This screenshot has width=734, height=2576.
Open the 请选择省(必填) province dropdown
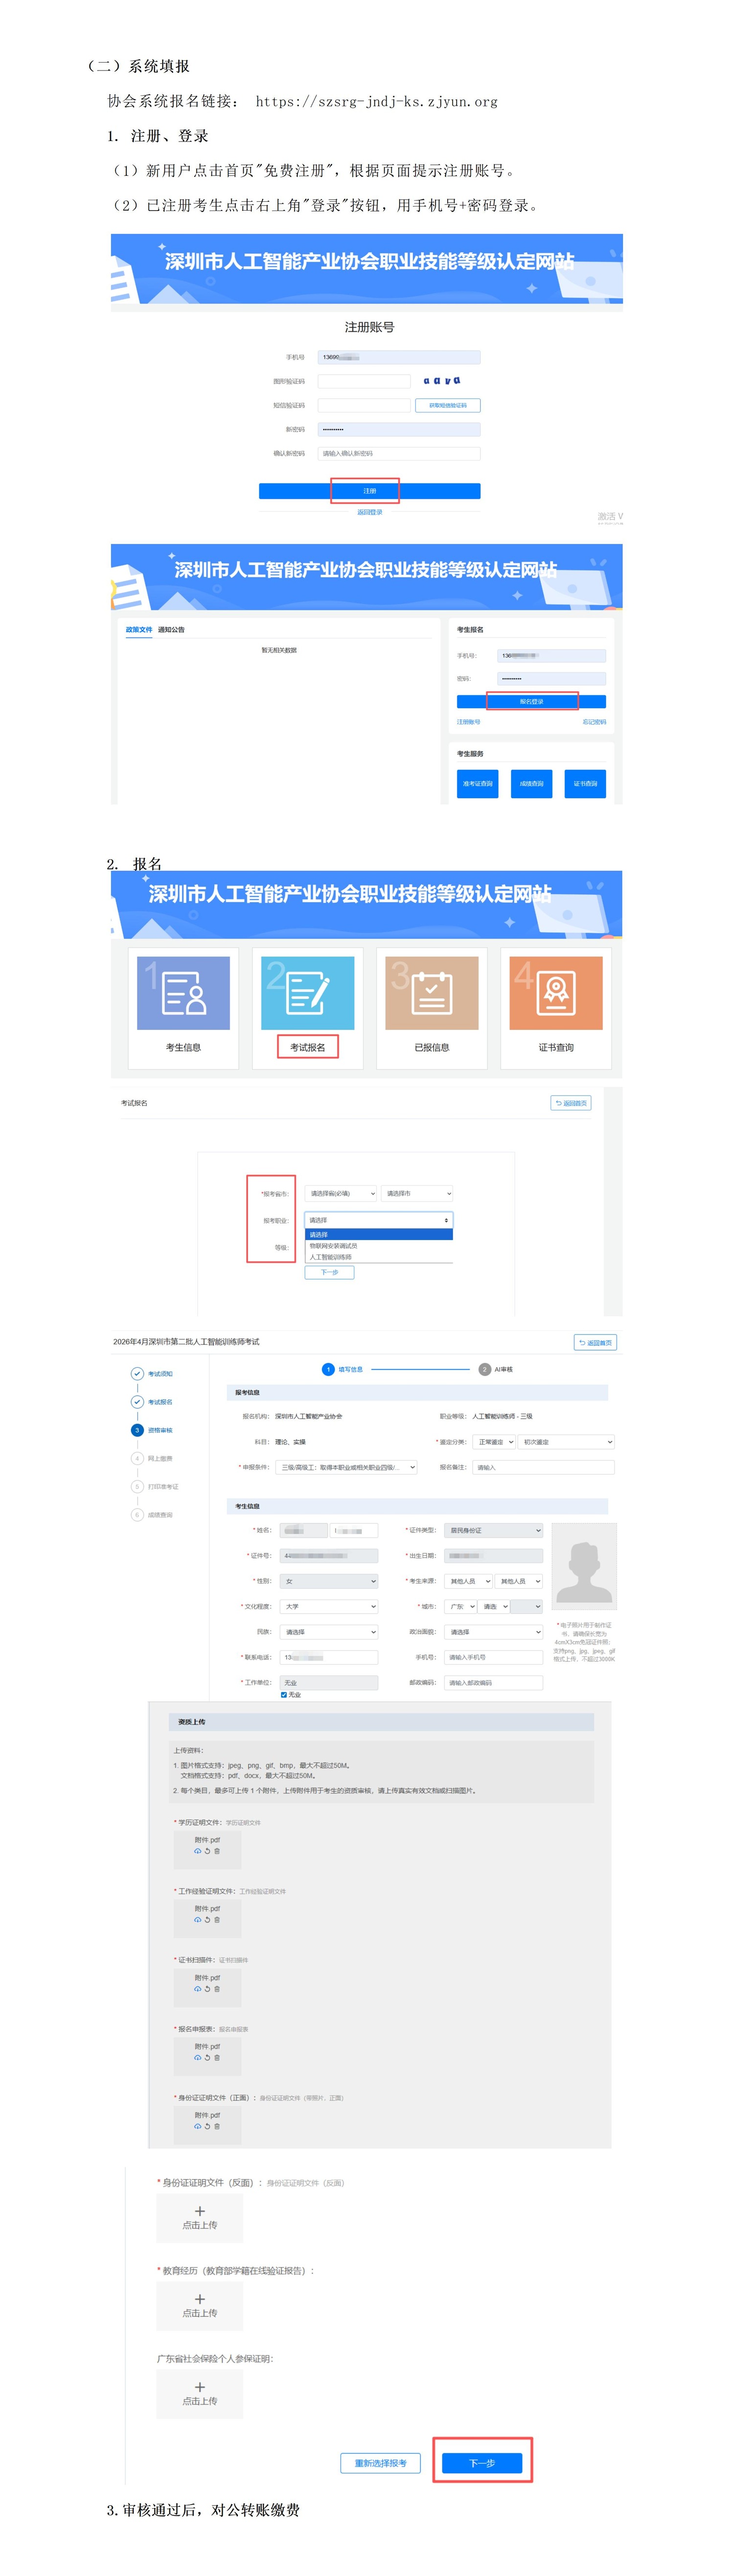click(x=341, y=1193)
